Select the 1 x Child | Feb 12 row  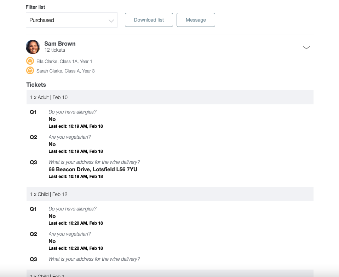170,194
